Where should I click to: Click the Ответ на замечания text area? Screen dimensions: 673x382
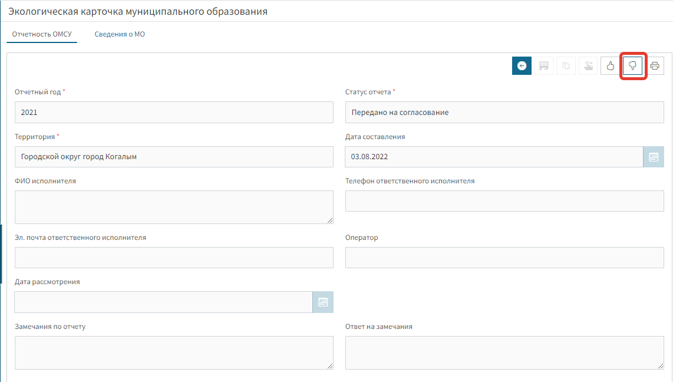[x=504, y=353]
